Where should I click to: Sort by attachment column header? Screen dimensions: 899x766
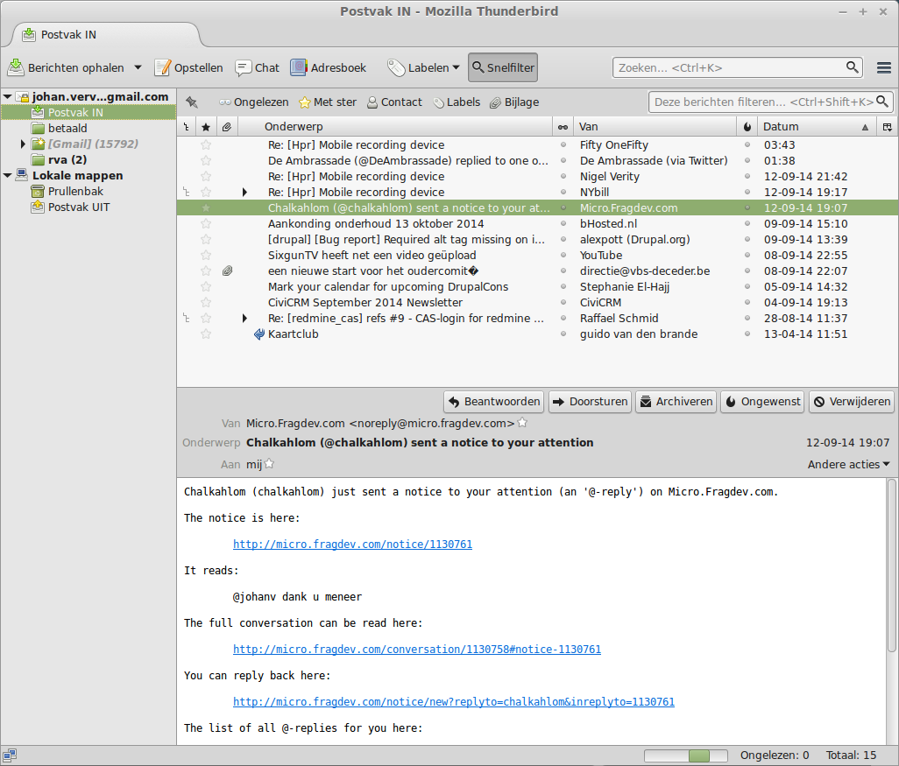point(227,127)
